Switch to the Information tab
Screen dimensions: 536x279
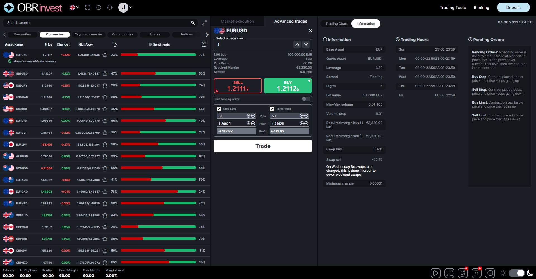click(x=366, y=23)
